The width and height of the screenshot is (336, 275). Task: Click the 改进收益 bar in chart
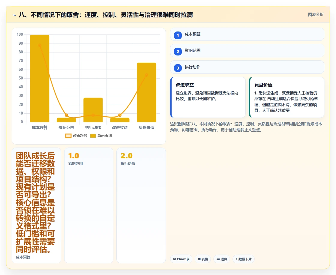[120, 120]
